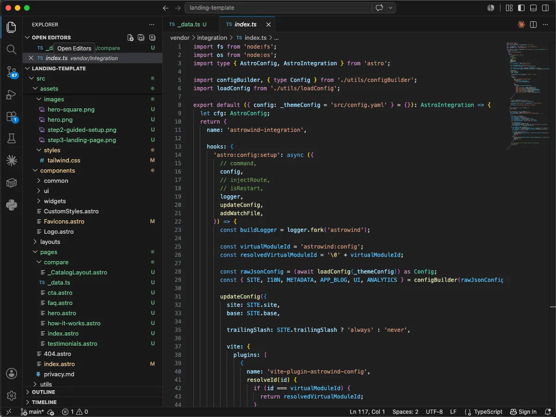Click the integration breadcrumb segment
This screenshot has width=556, height=417.
[212, 38]
